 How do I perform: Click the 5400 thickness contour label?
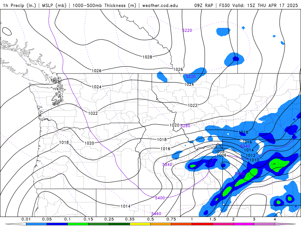click(x=160, y=198)
